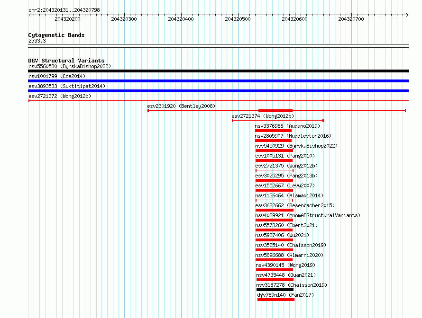Select nsv5450929 (ByrskaBishop2022) label
Image resolution: width=422 pixels, height=318 pixels.
296,146
